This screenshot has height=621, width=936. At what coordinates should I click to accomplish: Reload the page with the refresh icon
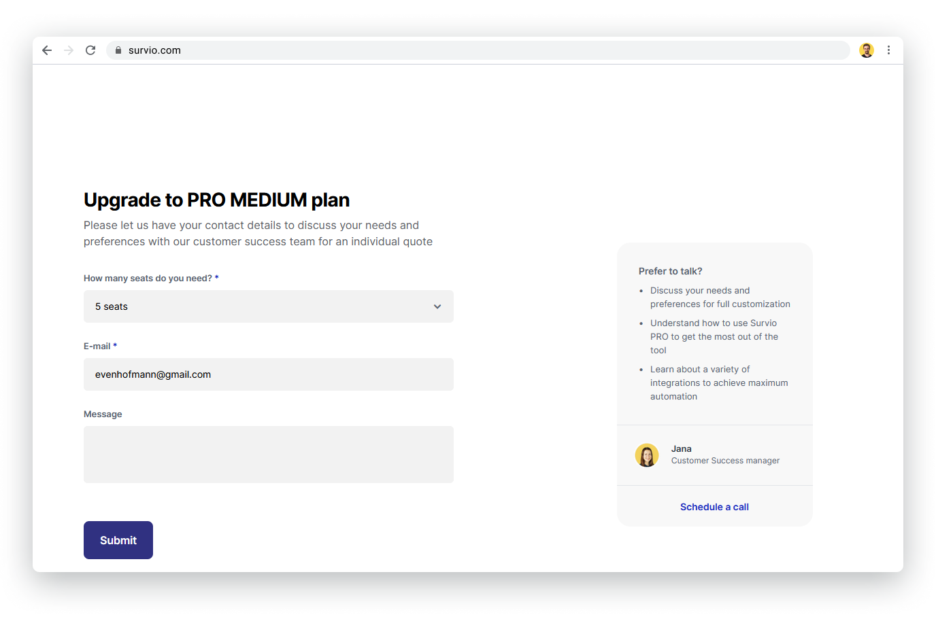[x=90, y=50]
